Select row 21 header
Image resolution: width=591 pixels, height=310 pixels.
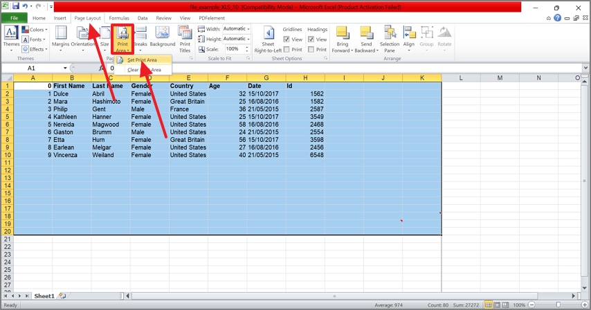click(7, 239)
